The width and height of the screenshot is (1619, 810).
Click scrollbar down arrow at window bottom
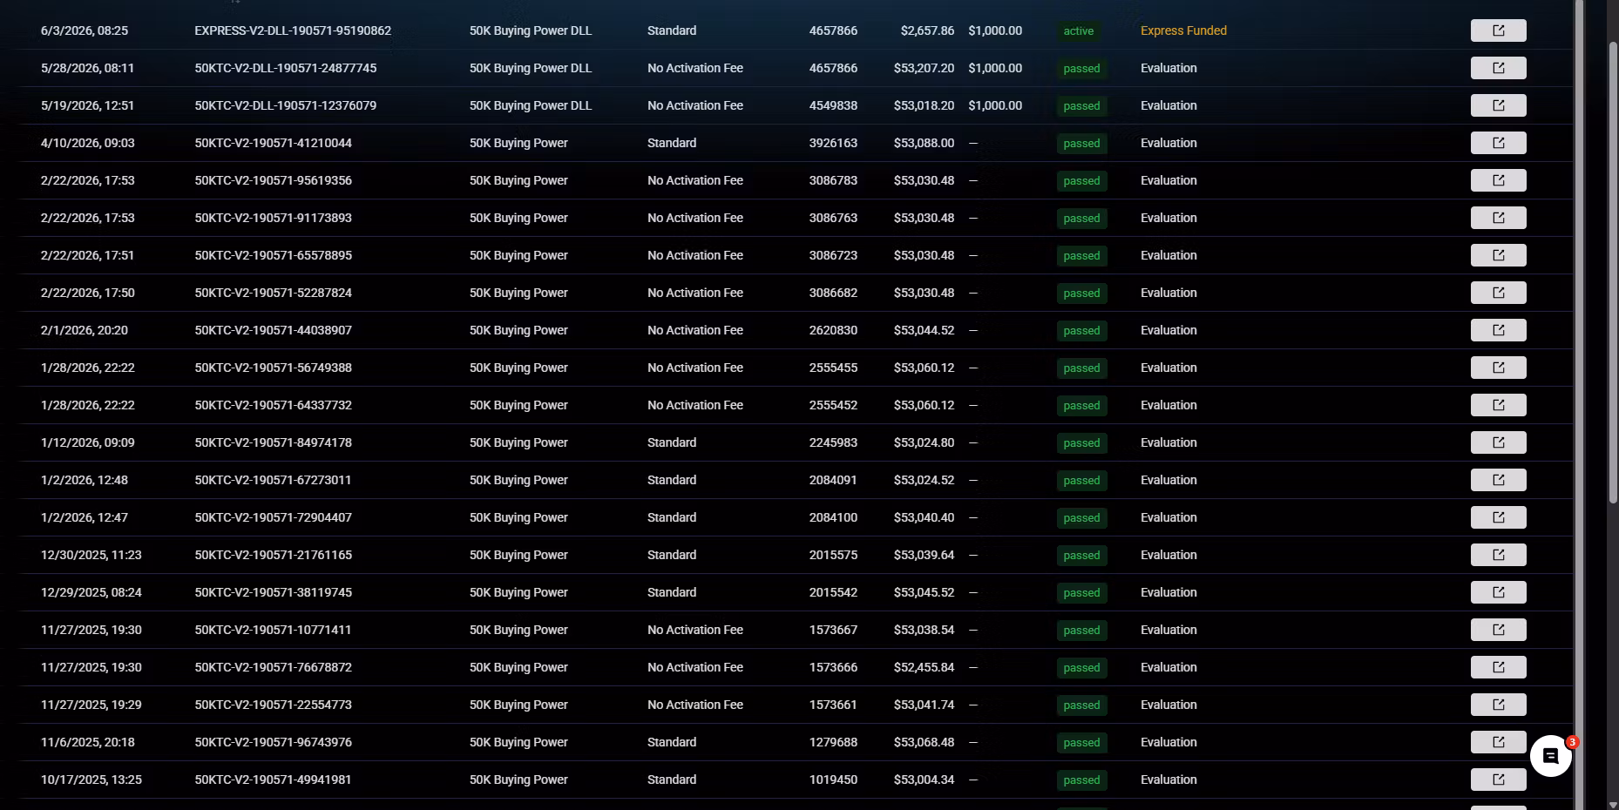tap(1613, 804)
